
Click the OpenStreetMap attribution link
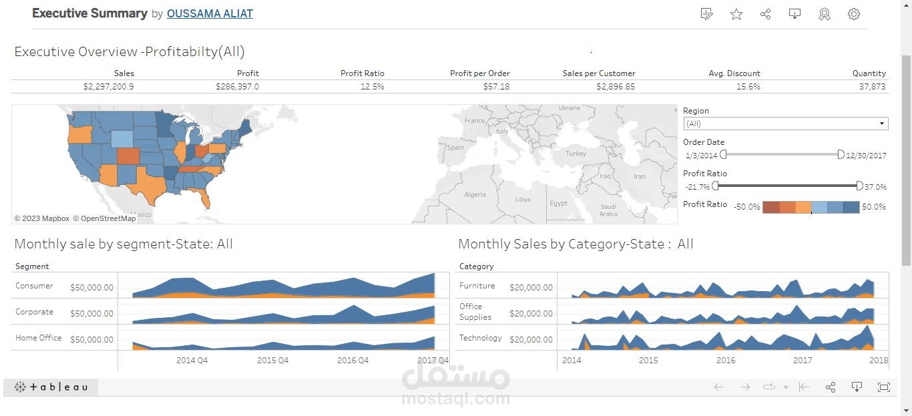click(x=104, y=218)
